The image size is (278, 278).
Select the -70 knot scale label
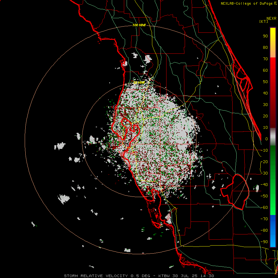pyautogui.click(x=264, y=219)
